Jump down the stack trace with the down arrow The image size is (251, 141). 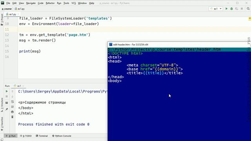pyautogui.click(x=12, y=96)
